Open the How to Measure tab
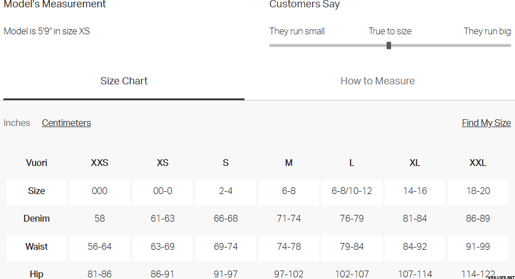 (x=378, y=81)
